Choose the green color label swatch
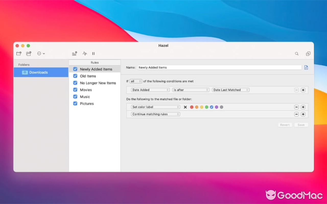327x204 pixels. click(207, 107)
